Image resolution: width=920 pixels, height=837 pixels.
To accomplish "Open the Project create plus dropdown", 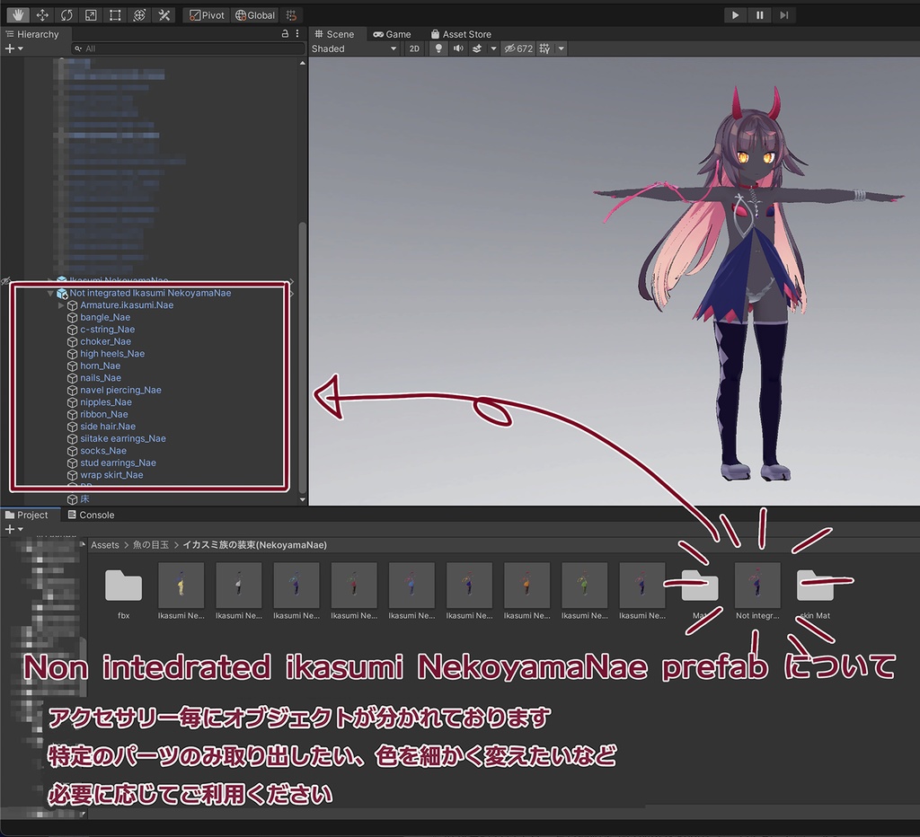I will (x=13, y=529).
